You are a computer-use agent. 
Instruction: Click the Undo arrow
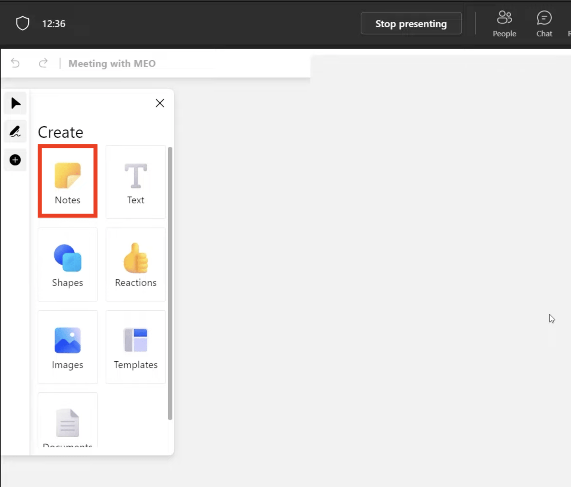15,63
